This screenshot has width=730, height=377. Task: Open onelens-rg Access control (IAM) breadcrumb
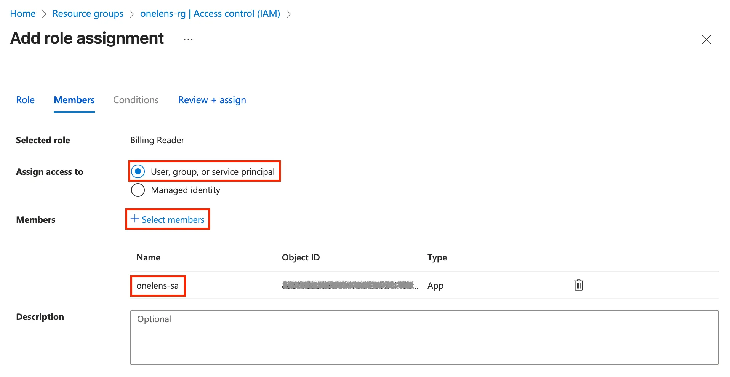point(210,14)
